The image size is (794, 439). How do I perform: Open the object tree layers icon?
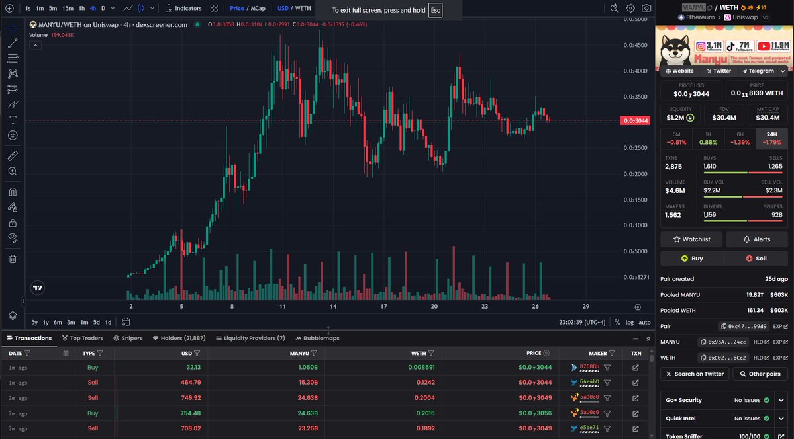pos(13,315)
